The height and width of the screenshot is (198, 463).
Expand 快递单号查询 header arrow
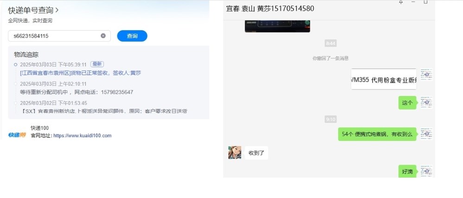click(x=57, y=10)
